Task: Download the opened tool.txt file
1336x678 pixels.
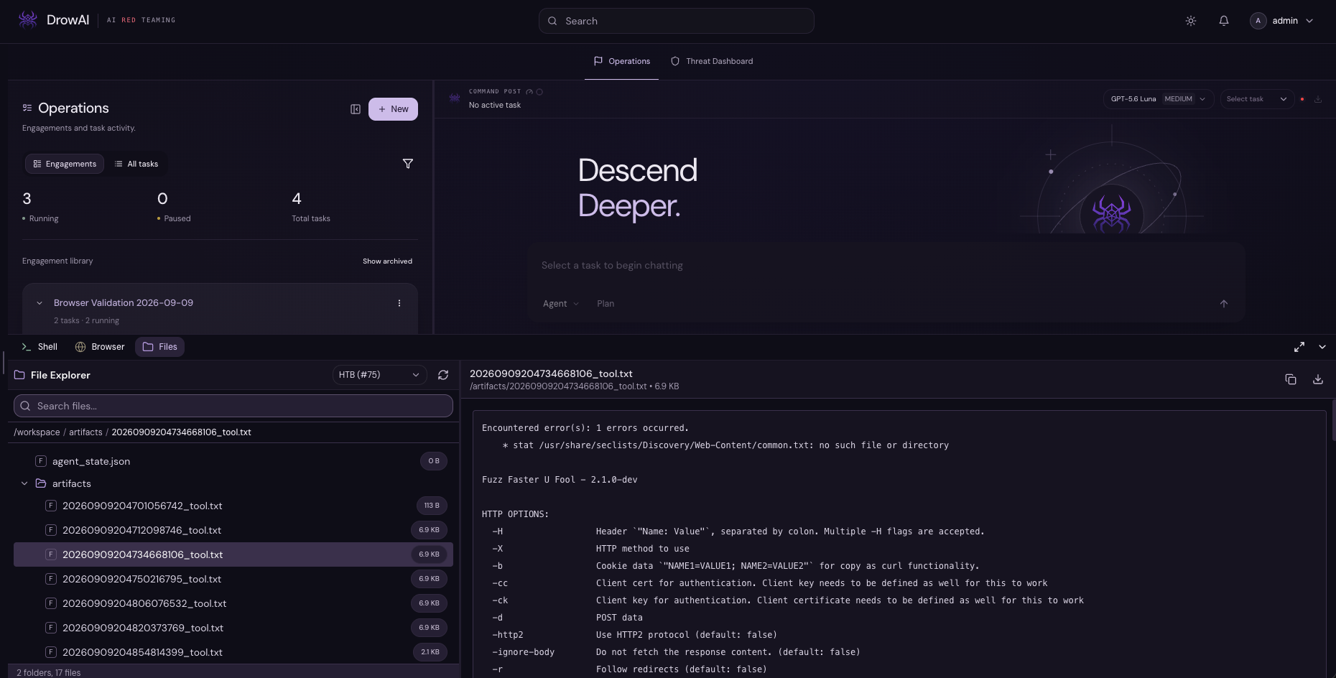Action: tap(1318, 379)
